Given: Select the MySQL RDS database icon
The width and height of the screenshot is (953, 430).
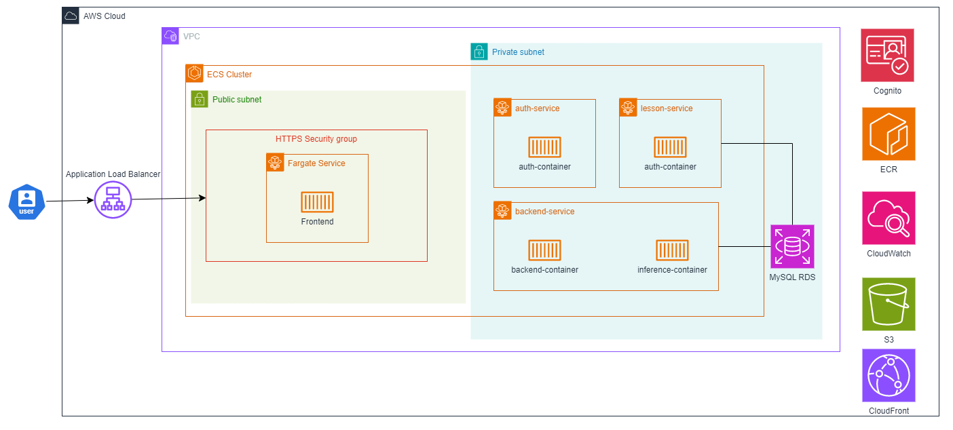Looking at the screenshot, I should [792, 247].
